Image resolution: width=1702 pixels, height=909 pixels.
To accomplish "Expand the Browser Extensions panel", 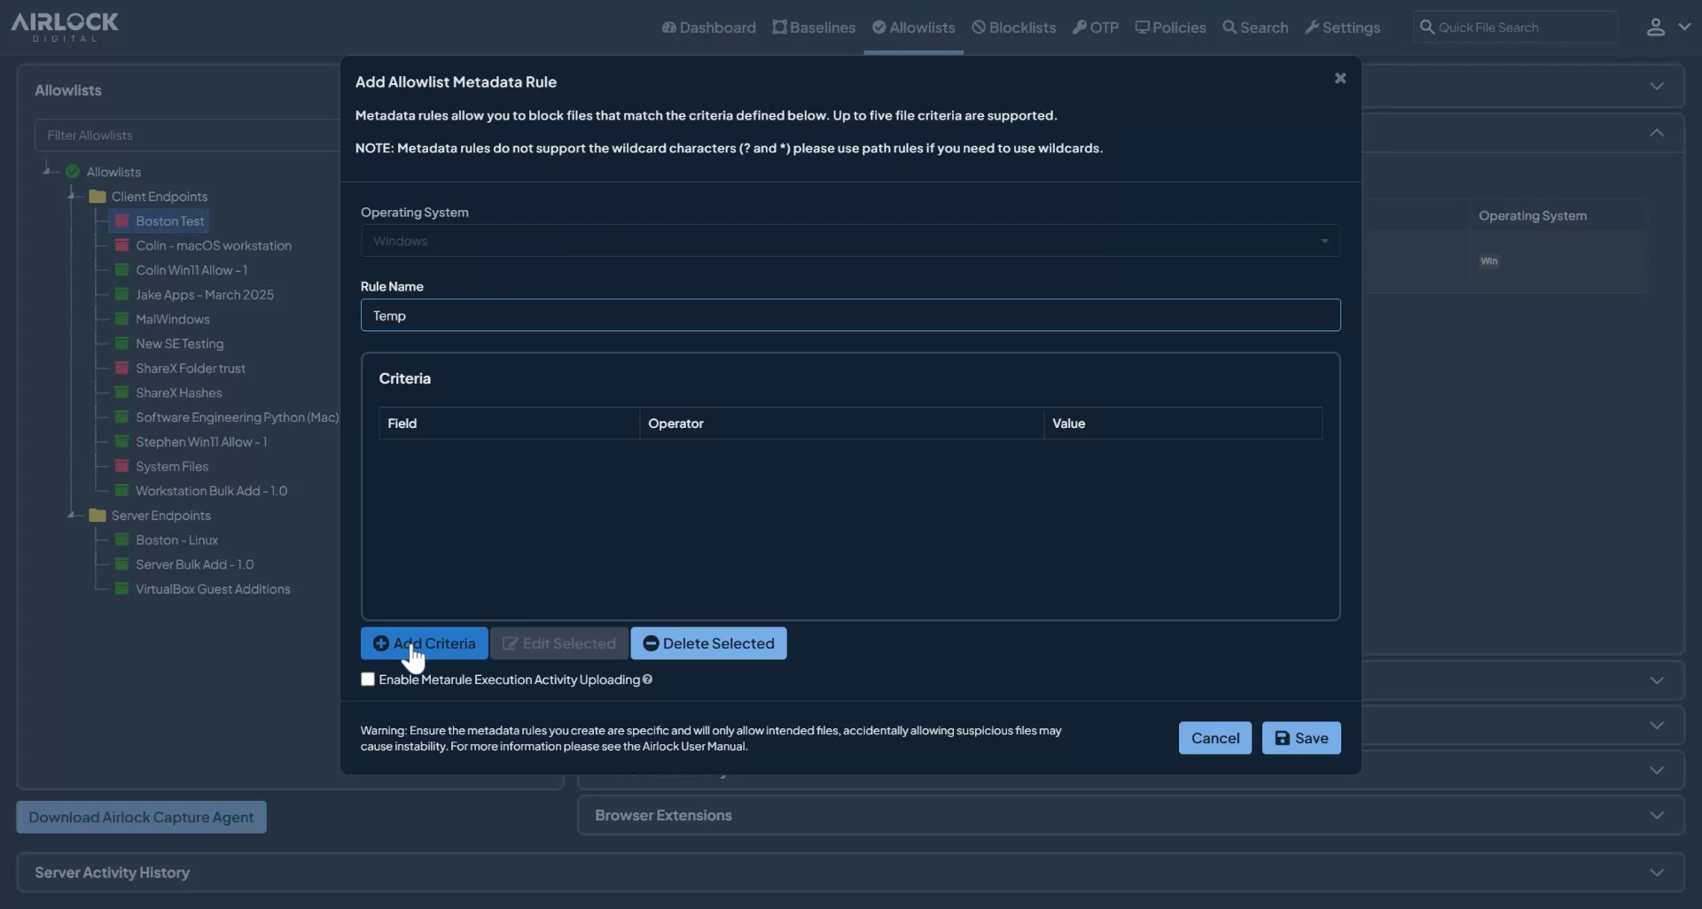I will [1657, 814].
